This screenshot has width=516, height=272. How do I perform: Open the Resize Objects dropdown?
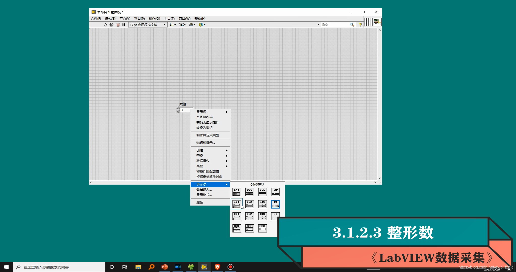[192, 25]
